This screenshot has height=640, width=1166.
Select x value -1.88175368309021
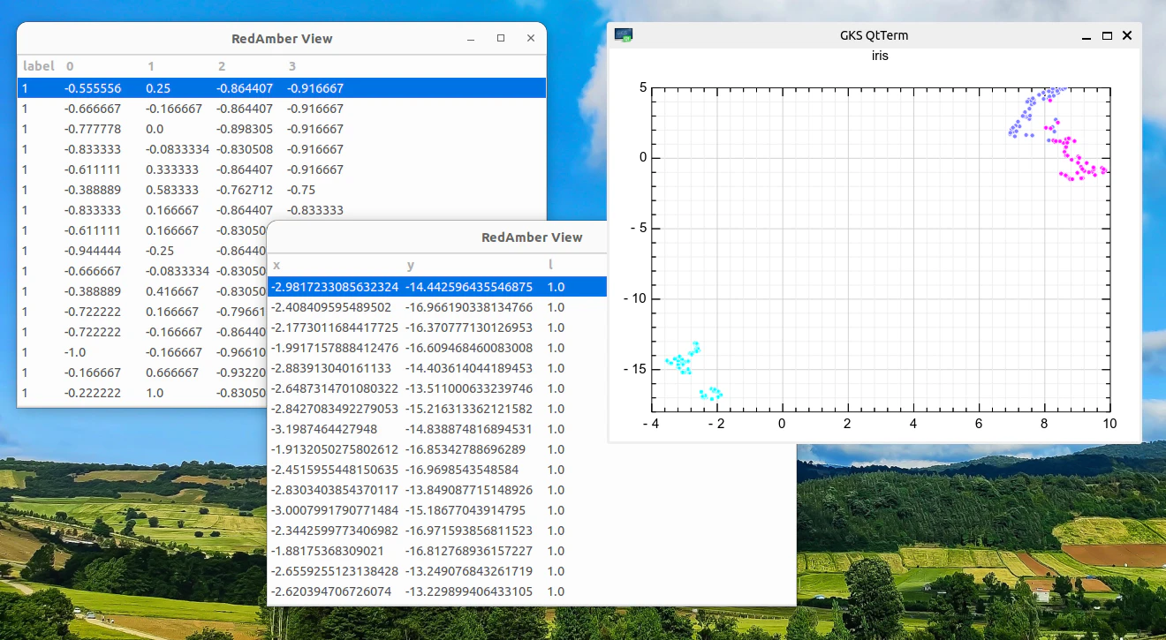(328, 551)
